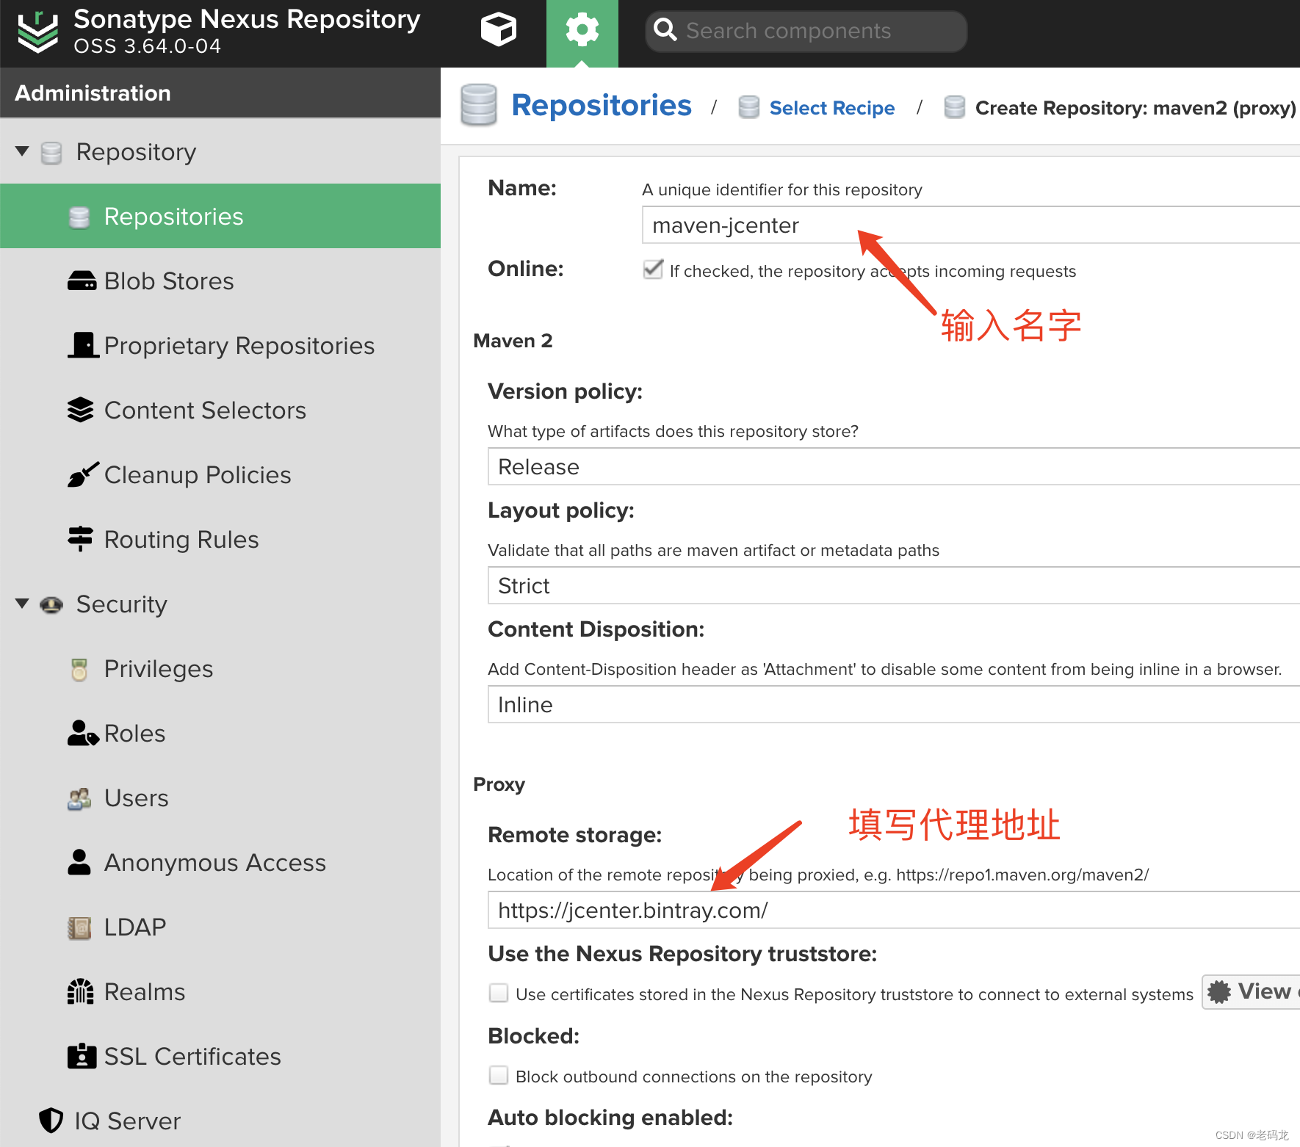Image resolution: width=1300 pixels, height=1147 pixels.
Task: Check the Block outbound connections checkbox
Action: pyautogui.click(x=499, y=1075)
